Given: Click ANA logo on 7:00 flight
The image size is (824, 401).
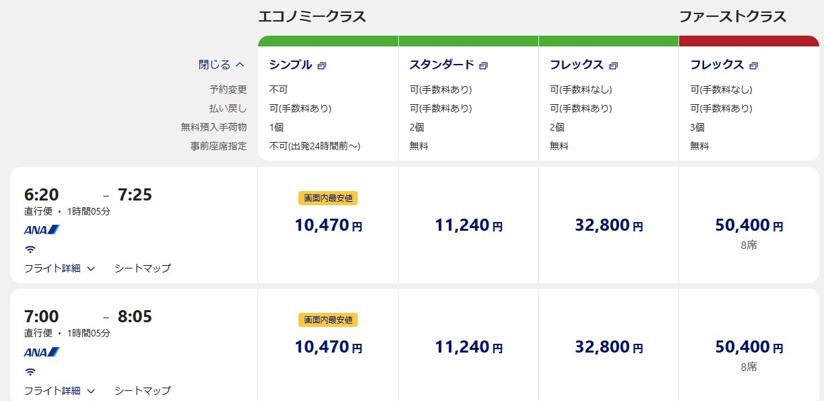Looking at the screenshot, I should pos(42,352).
